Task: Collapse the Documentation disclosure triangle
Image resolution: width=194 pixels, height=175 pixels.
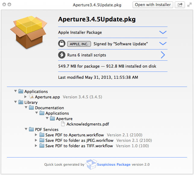Action: coord(26,107)
